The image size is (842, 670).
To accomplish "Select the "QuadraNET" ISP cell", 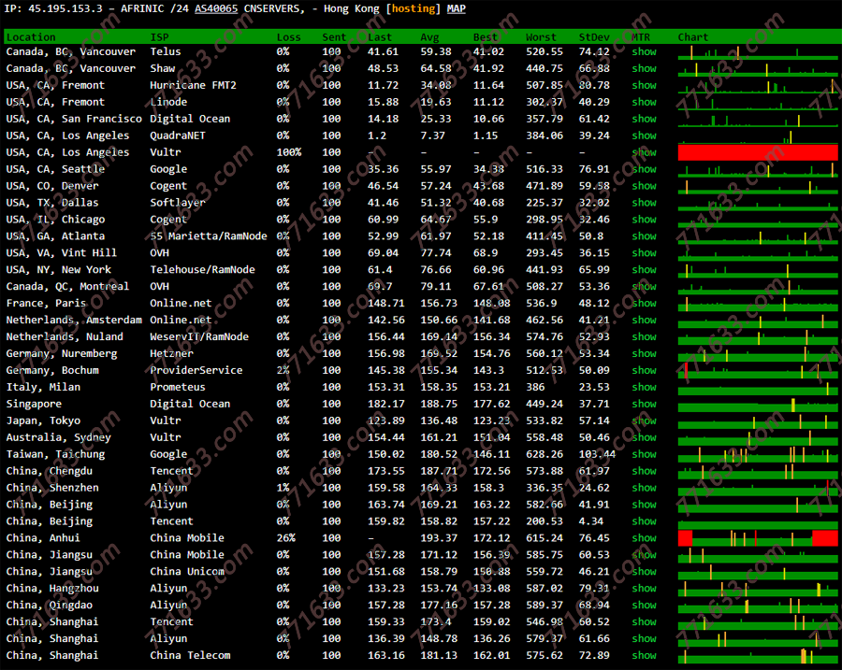I will pos(178,135).
